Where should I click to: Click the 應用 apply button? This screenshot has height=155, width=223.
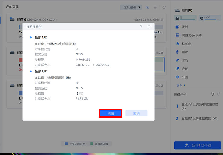click(110, 113)
